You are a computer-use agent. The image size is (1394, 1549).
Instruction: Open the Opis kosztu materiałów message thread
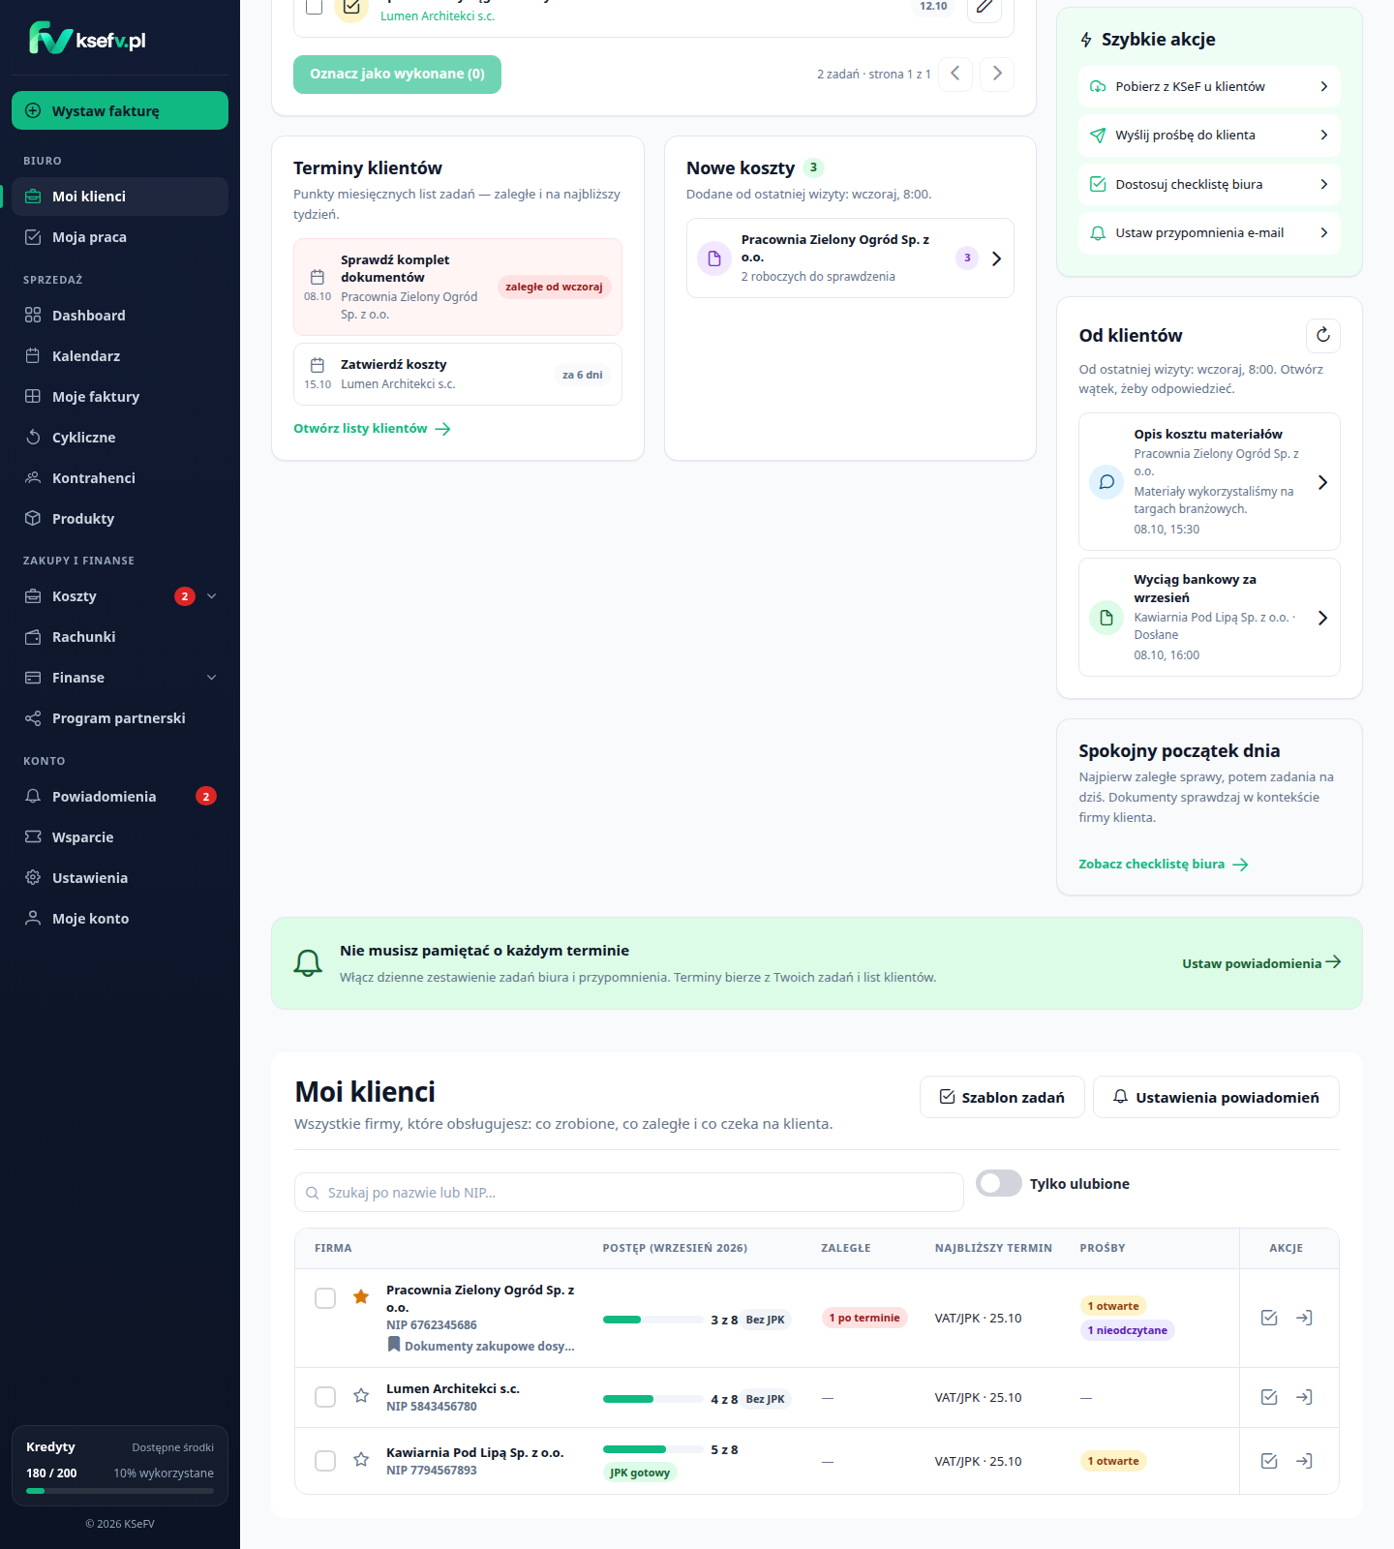click(1209, 481)
